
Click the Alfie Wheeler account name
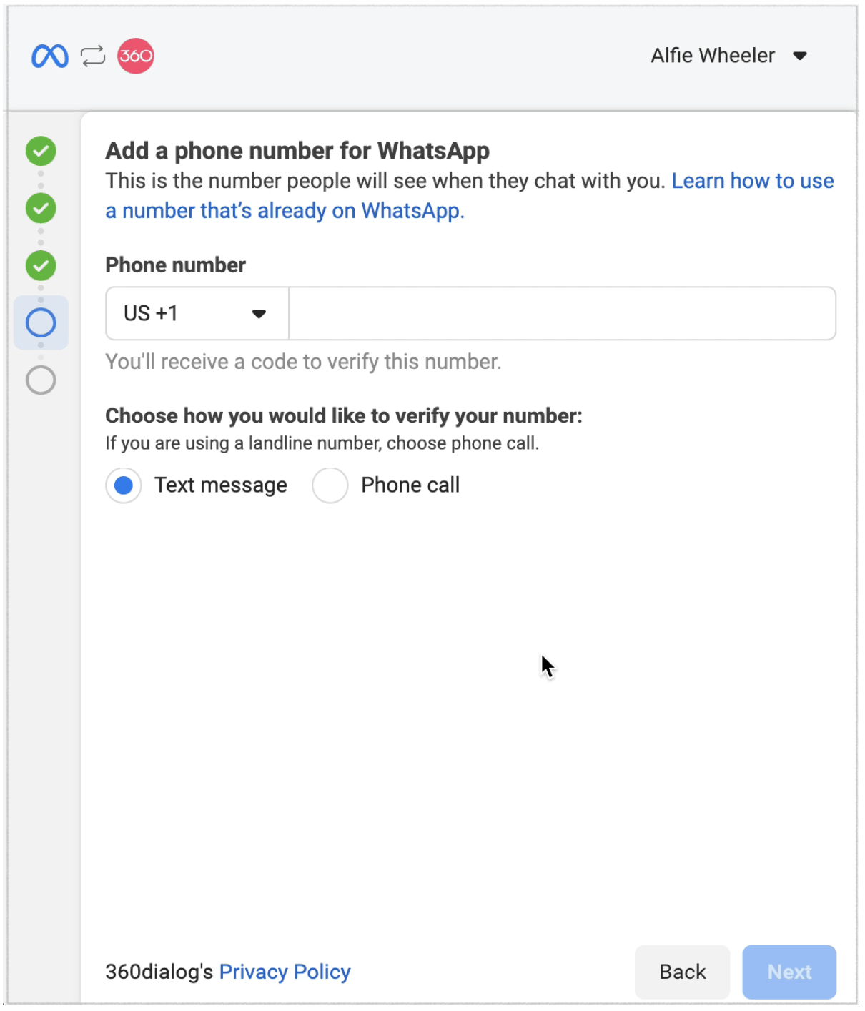tap(713, 56)
